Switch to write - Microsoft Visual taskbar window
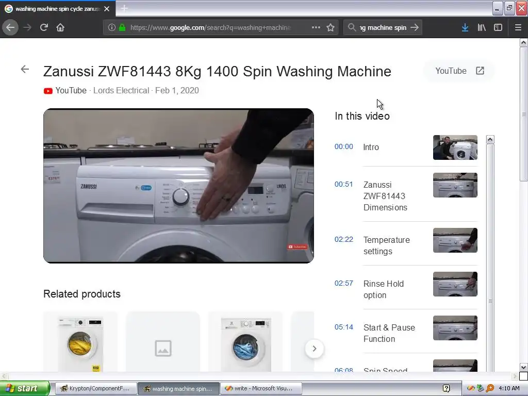Viewport: 528px width, 396px height. (261, 389)
